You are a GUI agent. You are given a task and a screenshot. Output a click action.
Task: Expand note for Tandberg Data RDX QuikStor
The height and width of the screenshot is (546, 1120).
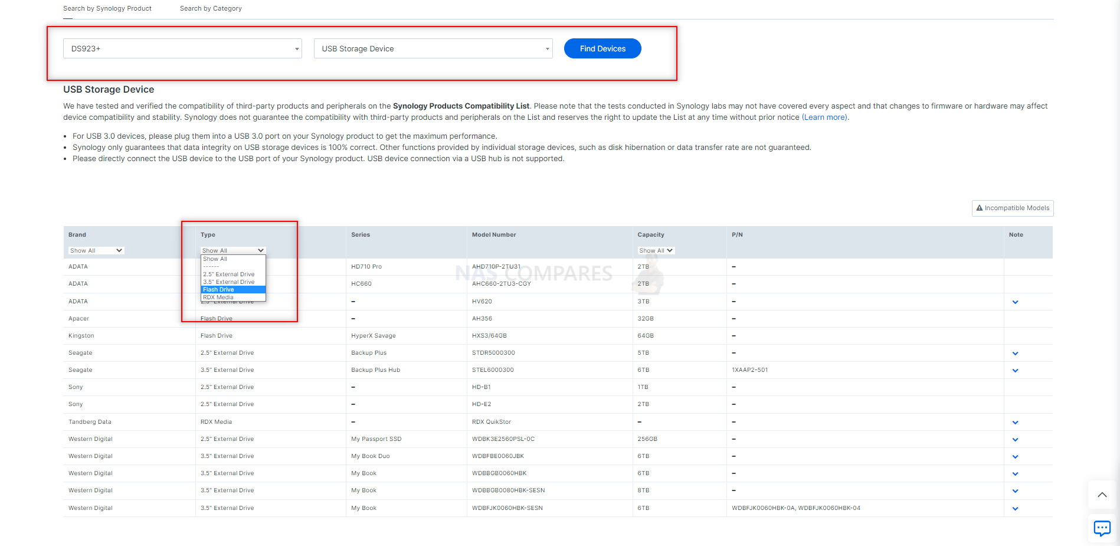pos(1015,422)
